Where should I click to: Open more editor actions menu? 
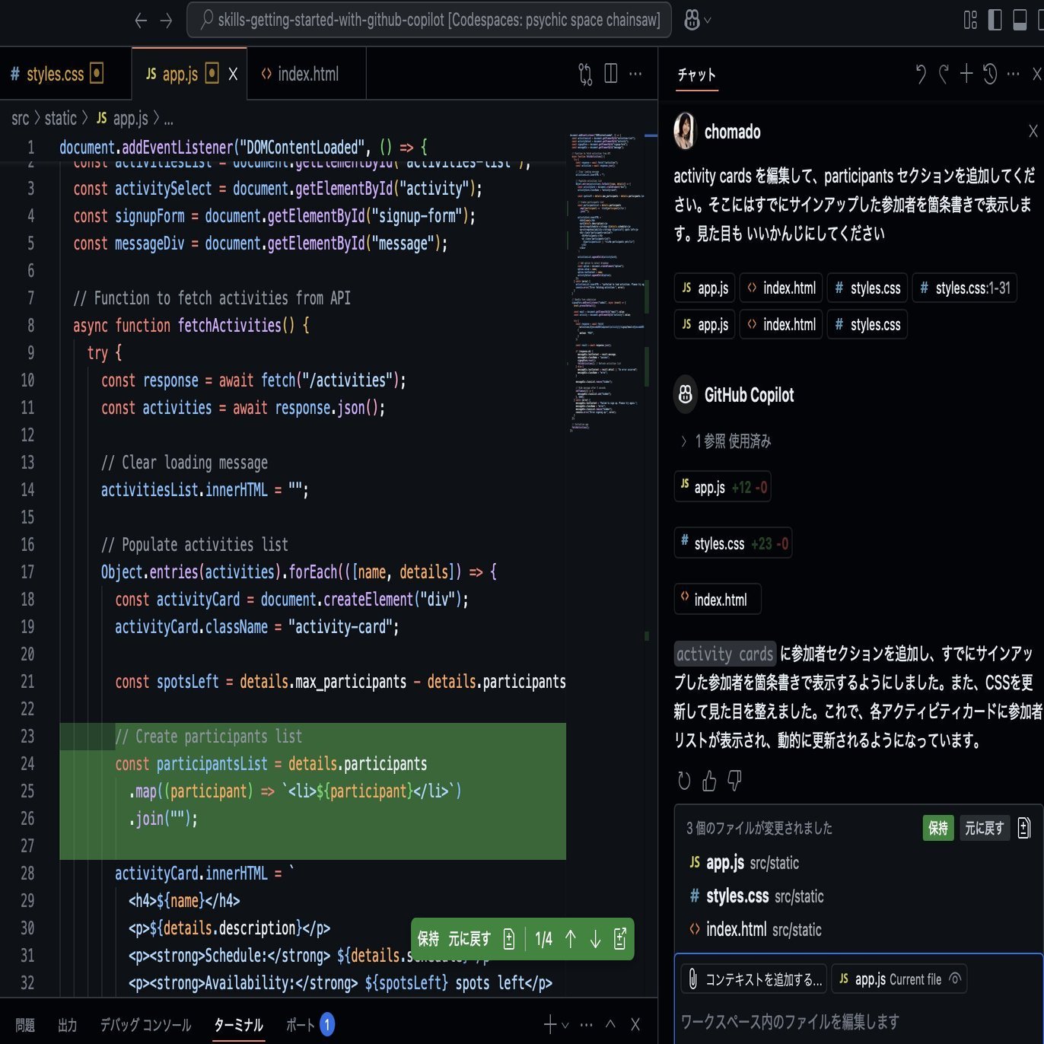pos(635,74)
